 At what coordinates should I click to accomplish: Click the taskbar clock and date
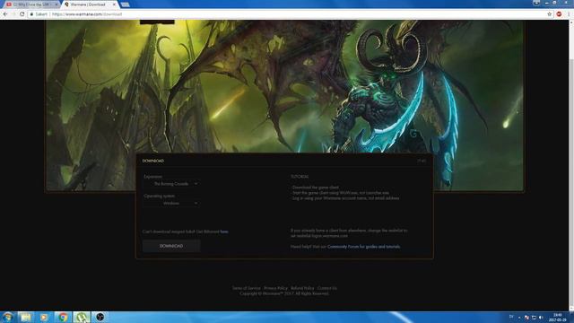(x=558, y=318)
